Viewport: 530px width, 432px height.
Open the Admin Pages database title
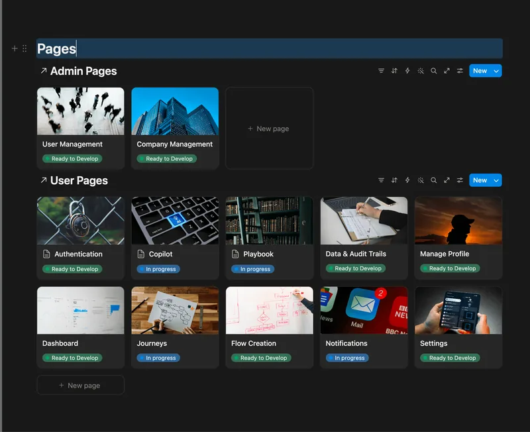[83, 71]
